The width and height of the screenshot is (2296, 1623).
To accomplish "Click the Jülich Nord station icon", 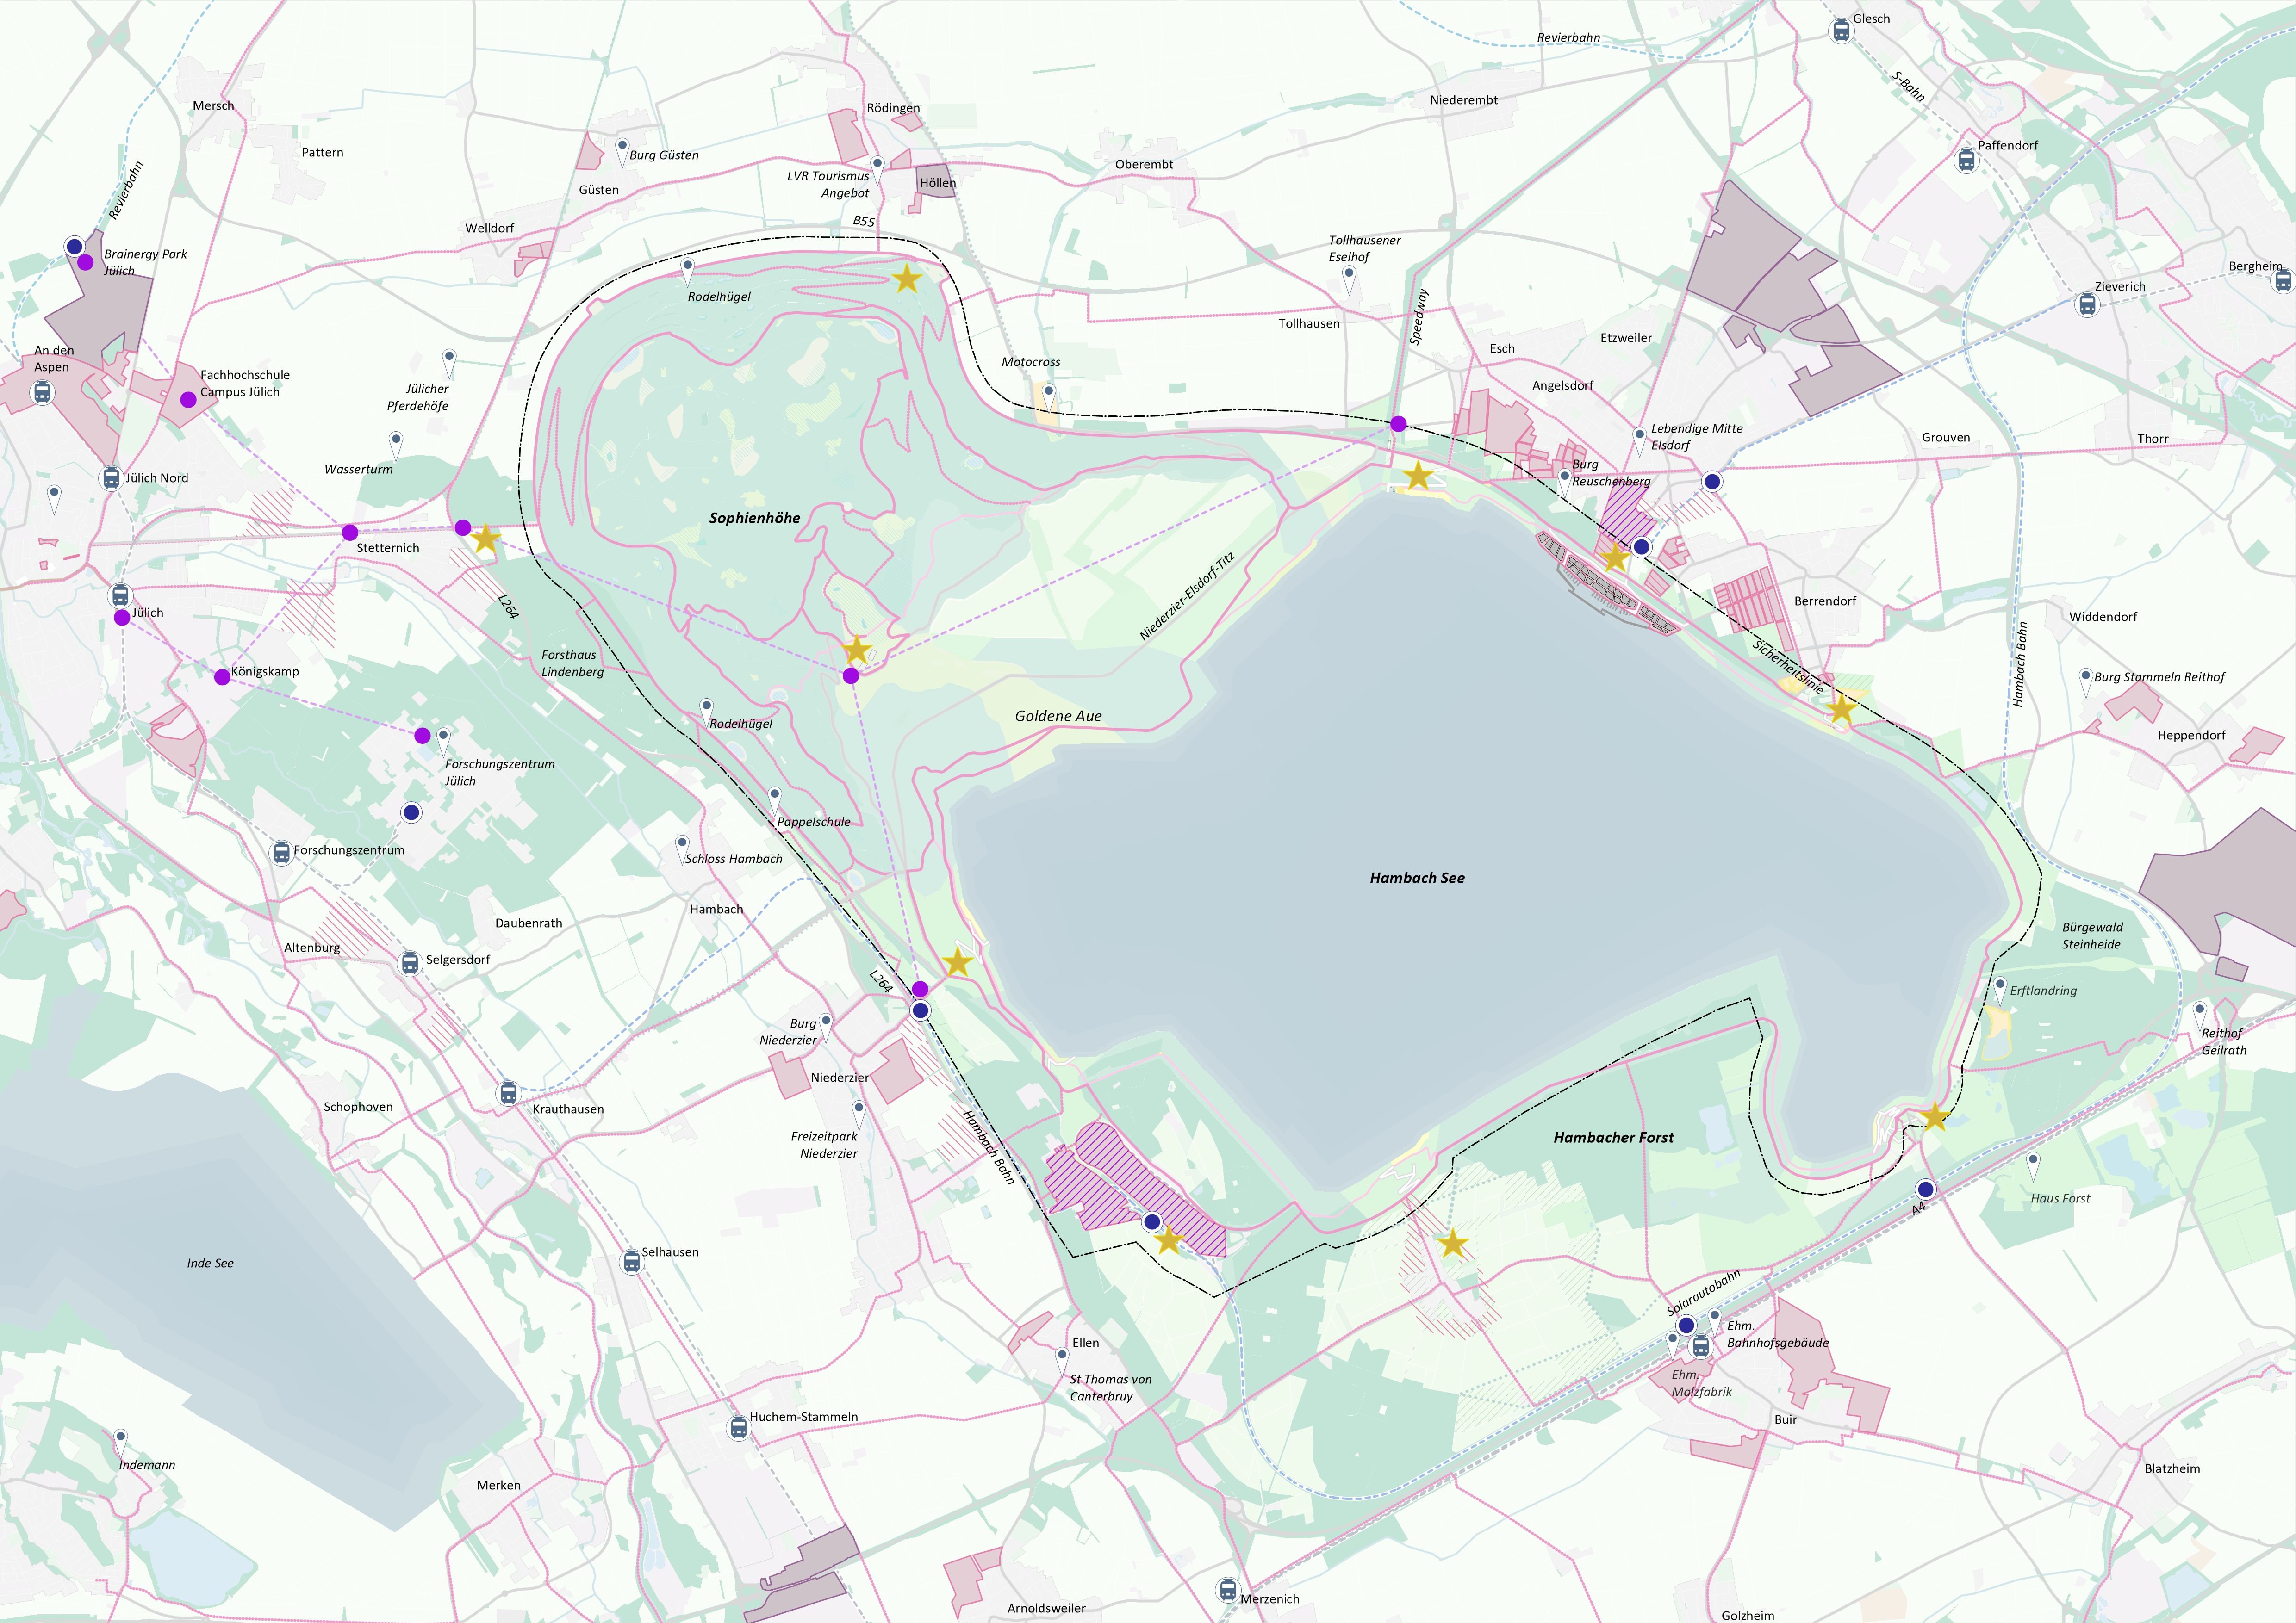I will coord(111,478).
